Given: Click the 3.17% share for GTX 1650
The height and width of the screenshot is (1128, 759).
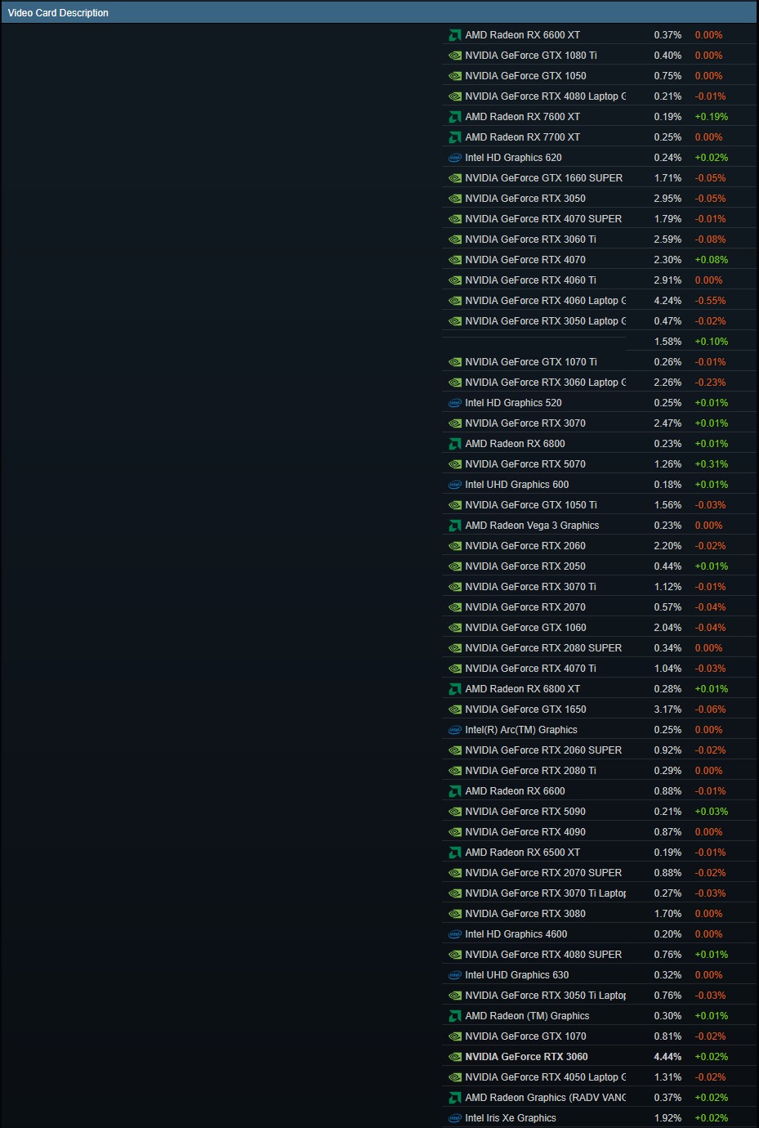Looking at the screenshot, I should click(x=667, y=709).
